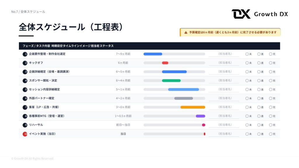
Task: Click the green timeline bar for スポンサー開拓
Action: (x=171, y=80)
